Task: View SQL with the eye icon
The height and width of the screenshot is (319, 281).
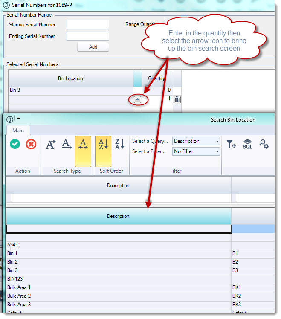Action: 247,144
